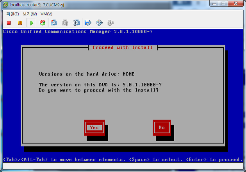Click the Cisco Unified Communications Manager header
The height and width of the screenshot is (172, 246).
pyautogui.click(x=78, y=32)
